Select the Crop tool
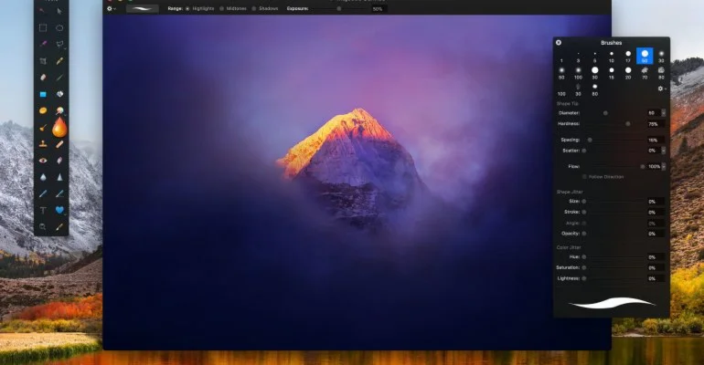704x365 pixels. (x=43, y=61)
